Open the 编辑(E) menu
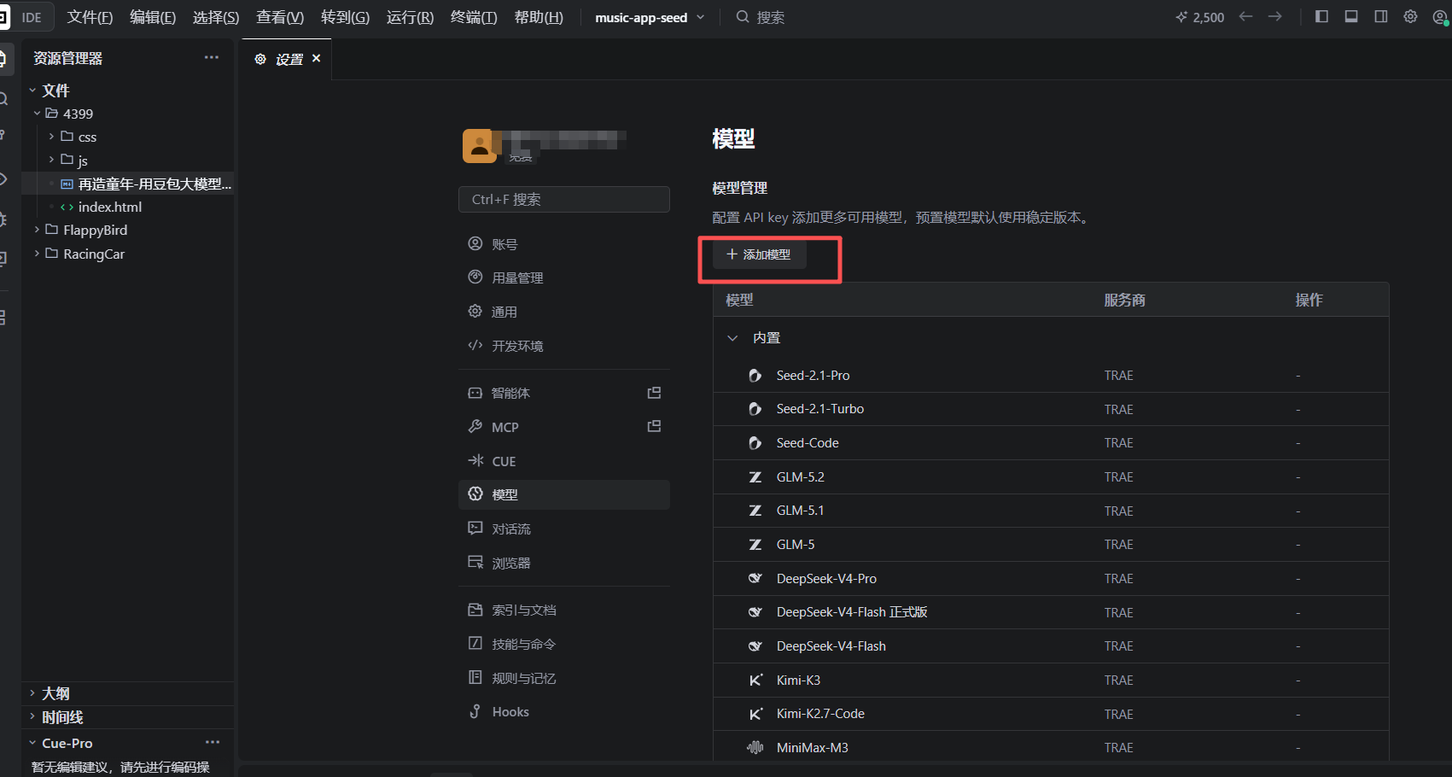The width and height of the screenshot is (1452, 777). point(153,17)
